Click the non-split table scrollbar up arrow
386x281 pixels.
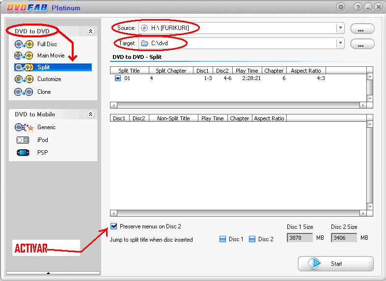(x=370, y=124)
